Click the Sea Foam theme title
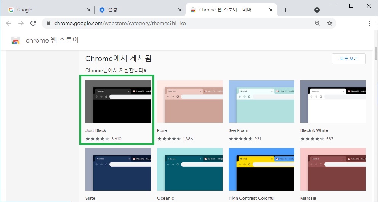 [239, 130]
